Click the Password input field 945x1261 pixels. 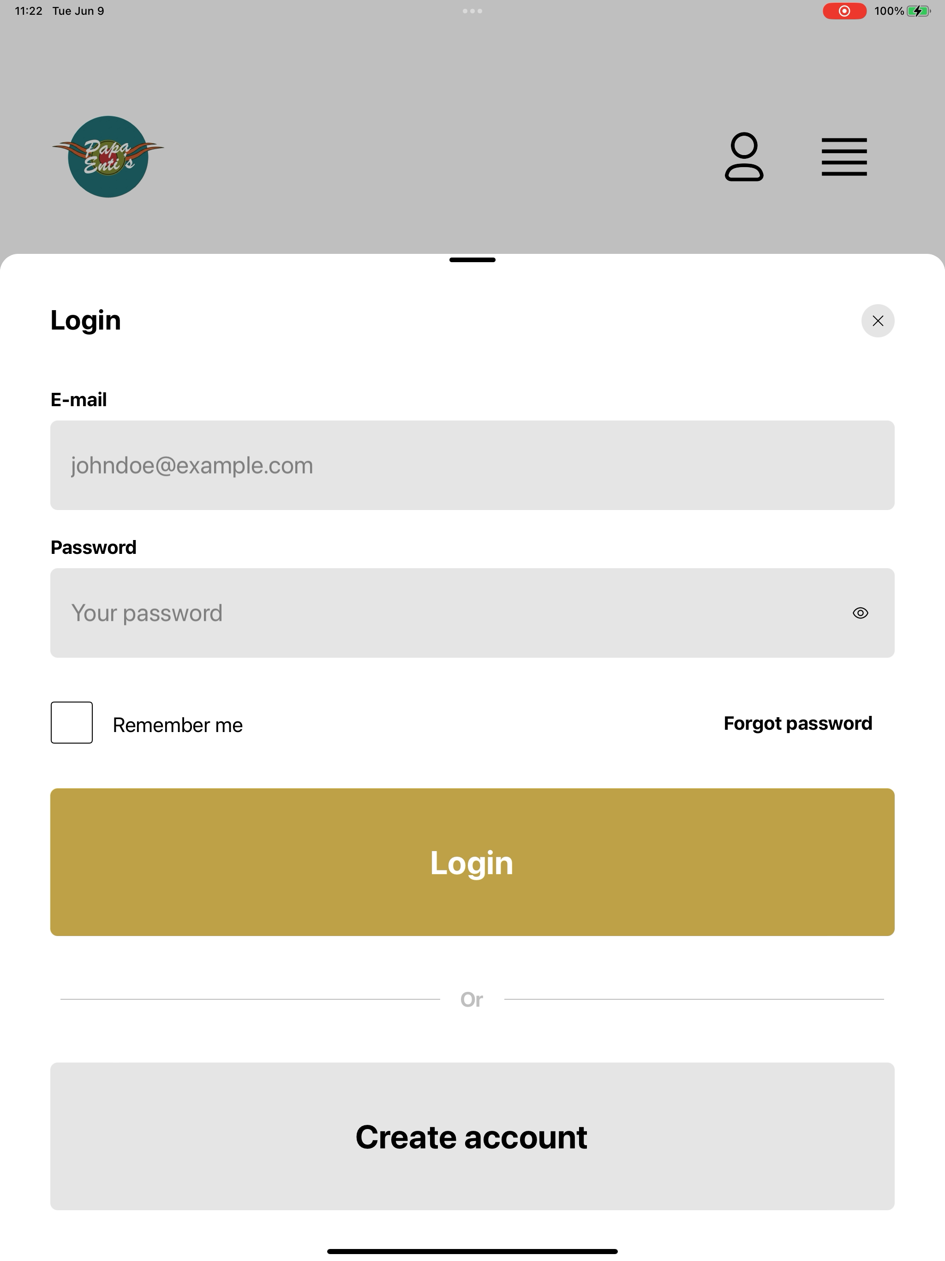[x=472, y=613]
